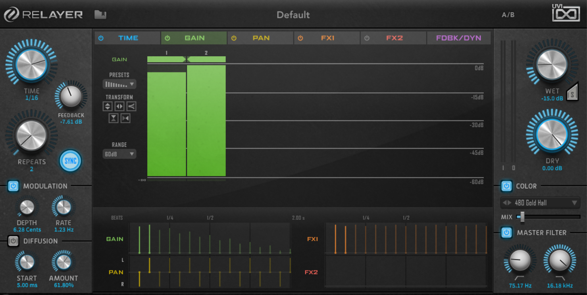Screen dimensions: 587x295
Task: Click the diverging-lines Transform icon
Action: pos(131,106)
